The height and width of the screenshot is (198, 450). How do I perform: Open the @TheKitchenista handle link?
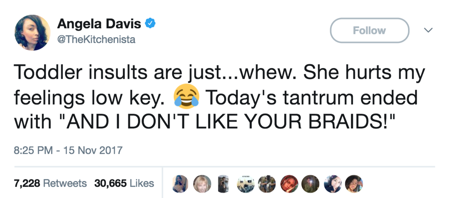(x=97, y=39)
